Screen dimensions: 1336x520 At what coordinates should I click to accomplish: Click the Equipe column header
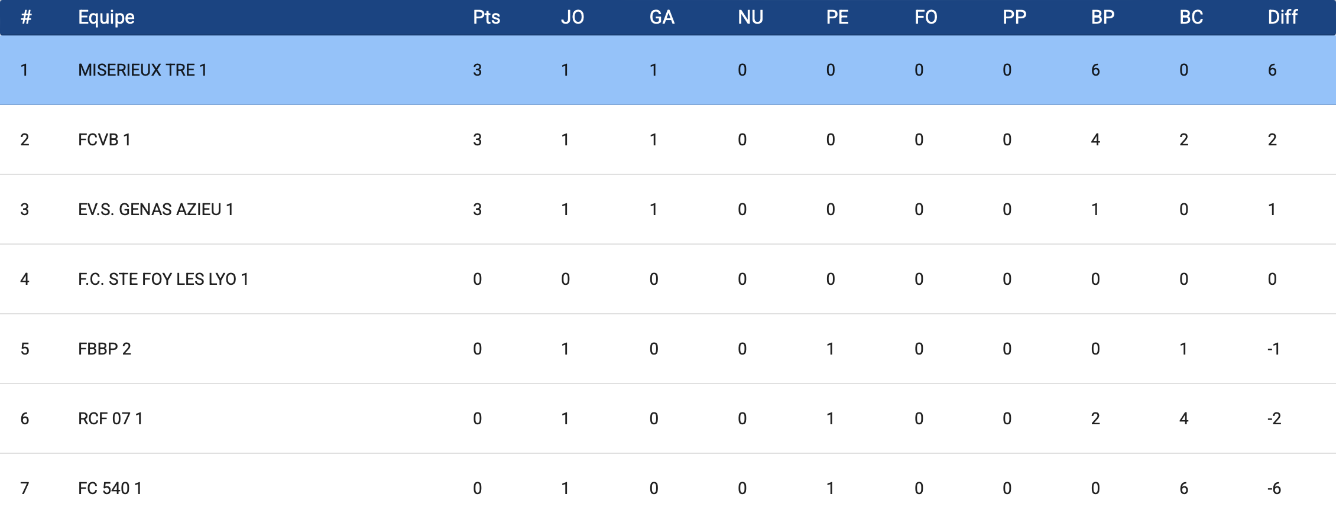pyautogui.click(x=106, y=17)
